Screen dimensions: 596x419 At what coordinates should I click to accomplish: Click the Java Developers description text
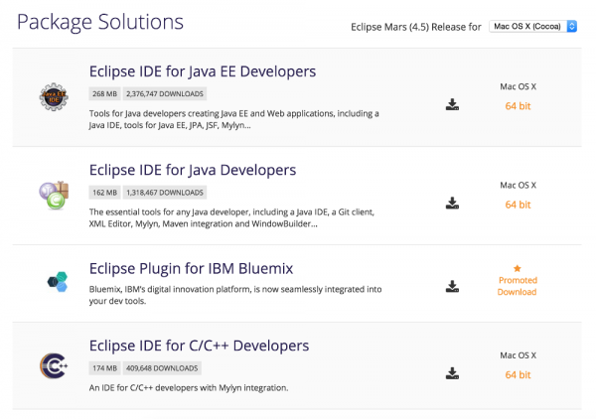click(231, 217)
